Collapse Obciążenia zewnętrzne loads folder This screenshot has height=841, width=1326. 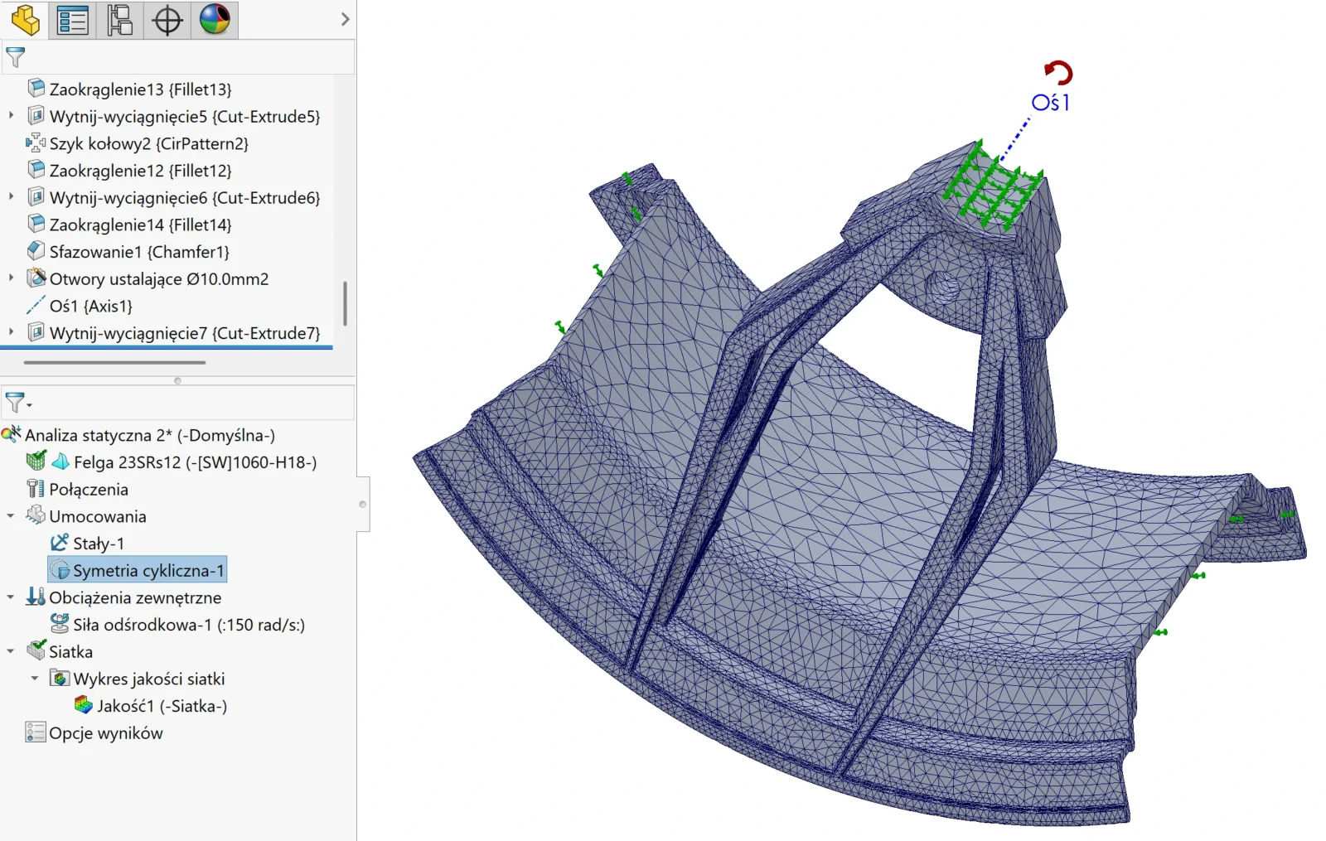coord(11,597)
